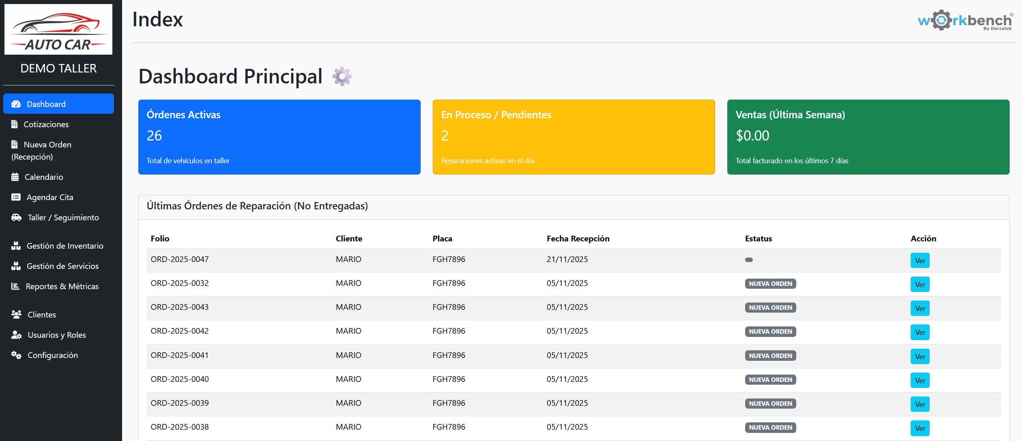Click the Configuración gears icon
Screen dimensions: 1021x441
point(16,355)
